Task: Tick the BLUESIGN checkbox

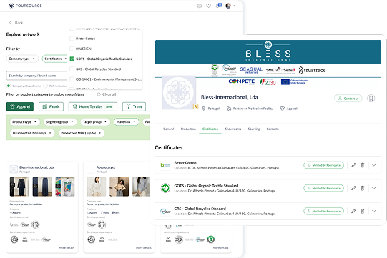Action: click(72, 49)
